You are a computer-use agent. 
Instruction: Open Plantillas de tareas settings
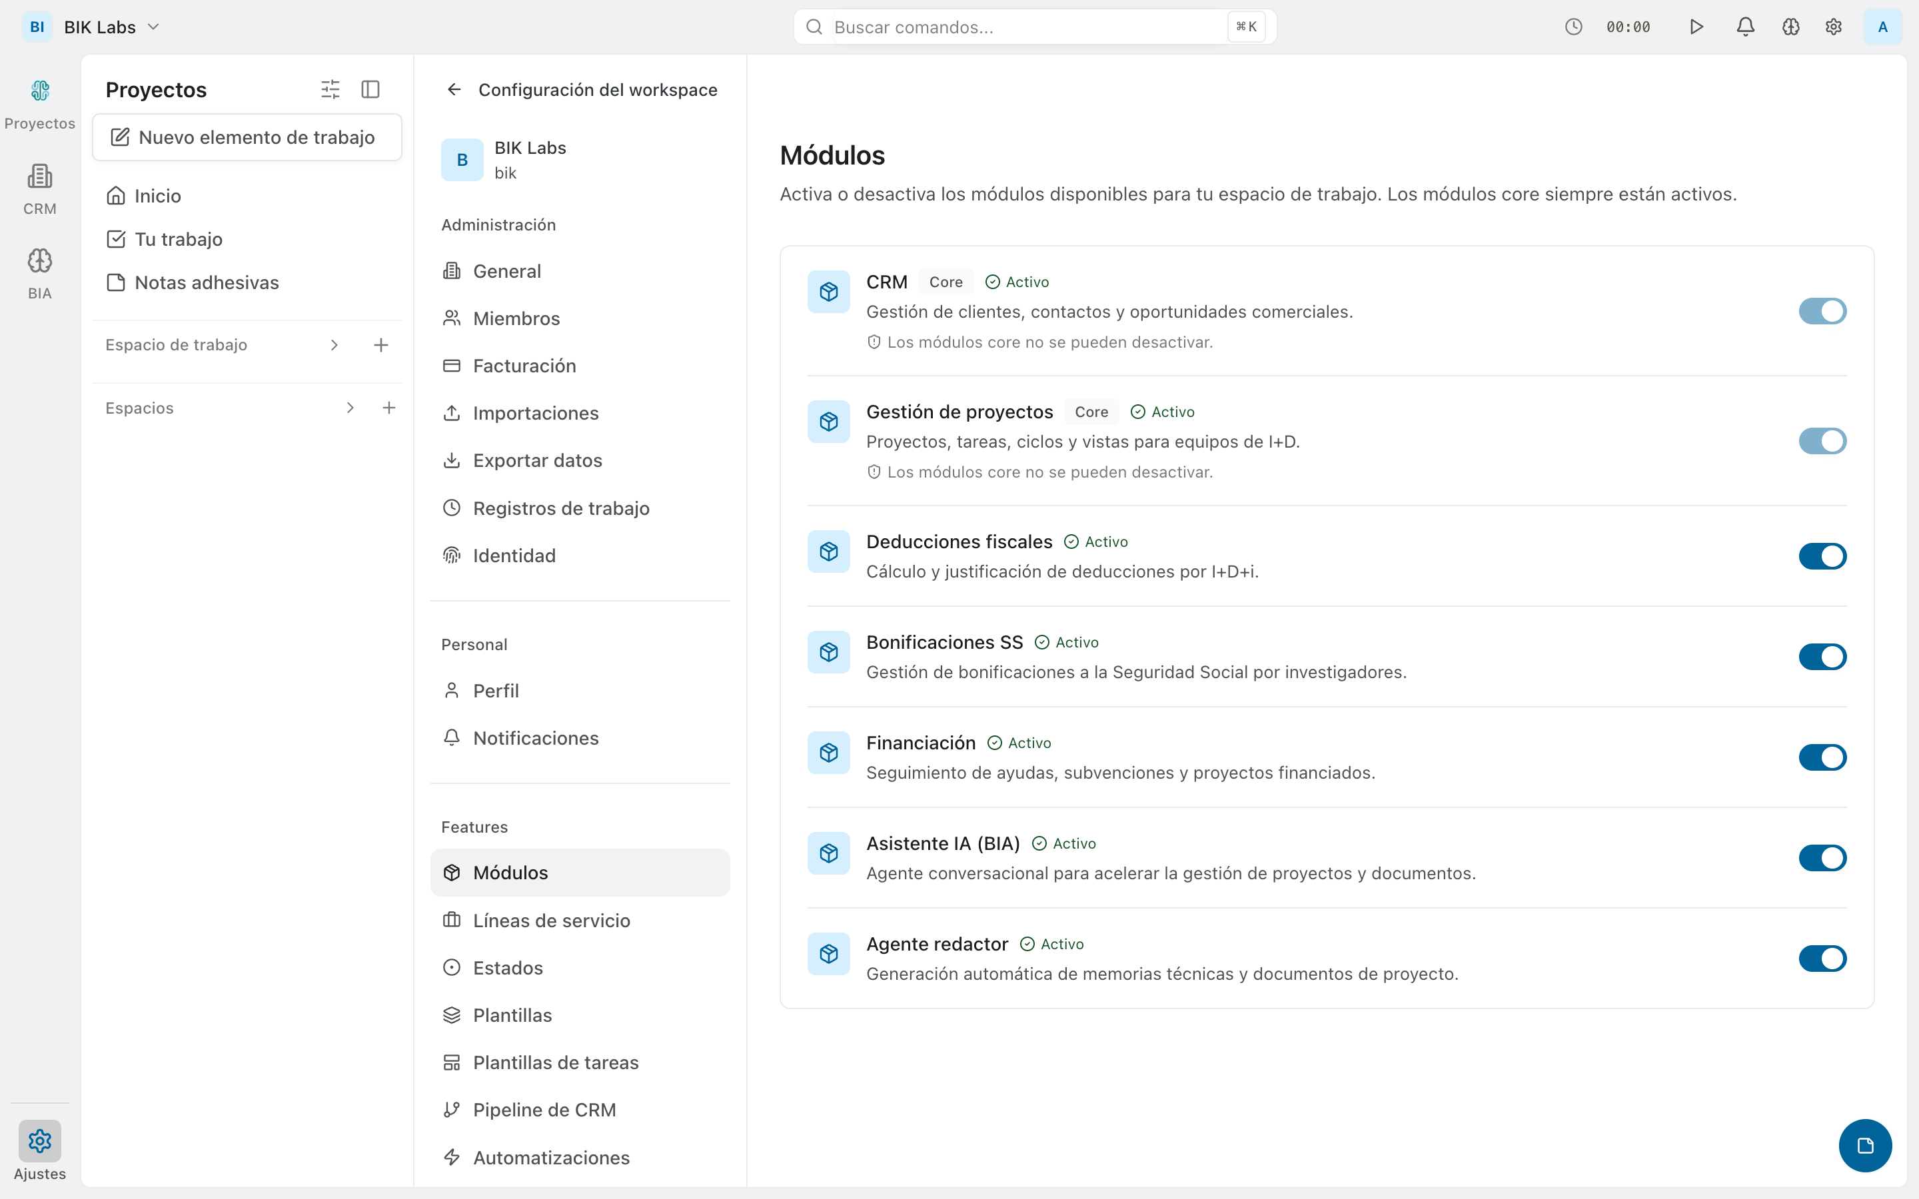pyautogui.click(x=580, y=1062)
